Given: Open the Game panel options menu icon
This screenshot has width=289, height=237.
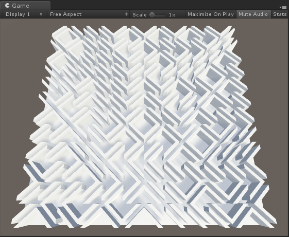Looking at the screenshot, I should [x=283, y=7].
